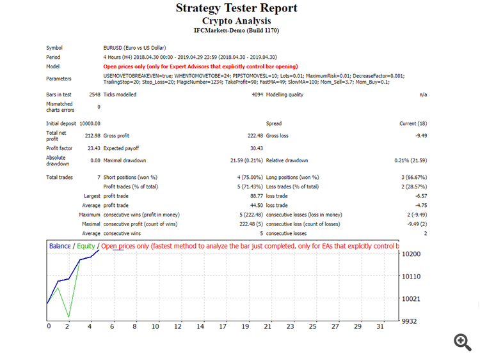Viewport: 480px width, 359px height.
Task: Click the 4 Hours (H4) period value
Action: point(190,57)
